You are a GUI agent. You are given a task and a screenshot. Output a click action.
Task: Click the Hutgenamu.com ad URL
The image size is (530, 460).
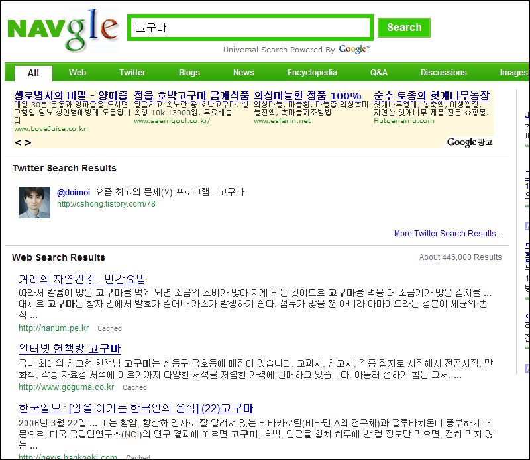tap(404, 121)
